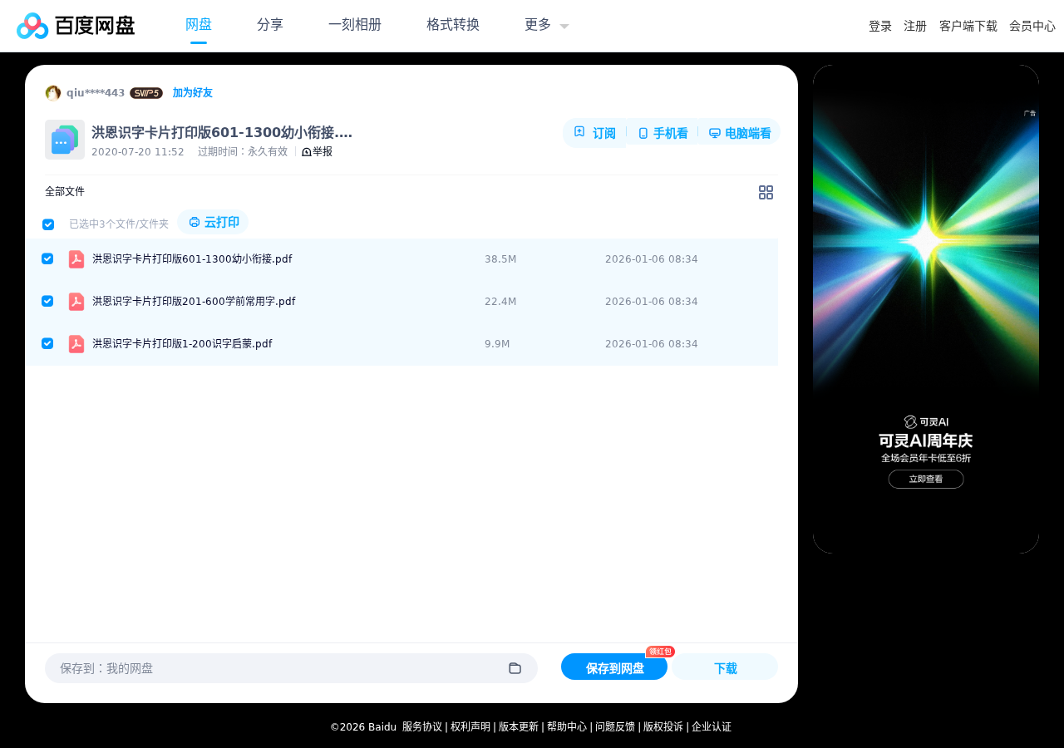Click the 权利声明 footer link
Screen dimensions: 1064x748
pyautogui.click(x=470, y=727)
